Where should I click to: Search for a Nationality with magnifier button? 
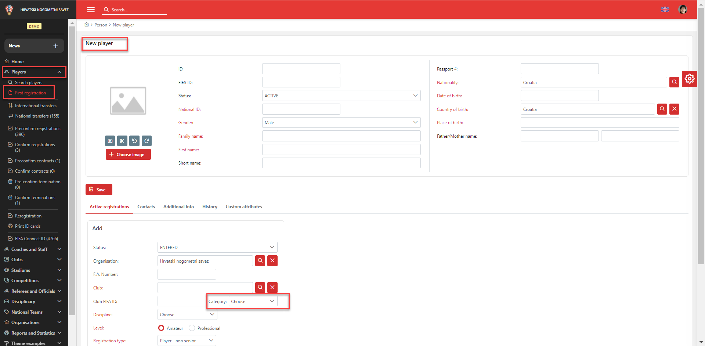click(x=674, y=82)
